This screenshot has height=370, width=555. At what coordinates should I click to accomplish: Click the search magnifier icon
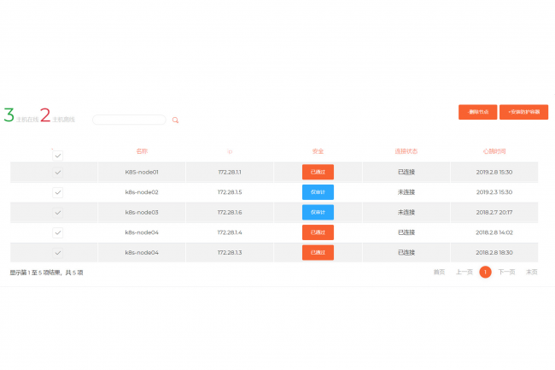point(175,120)
